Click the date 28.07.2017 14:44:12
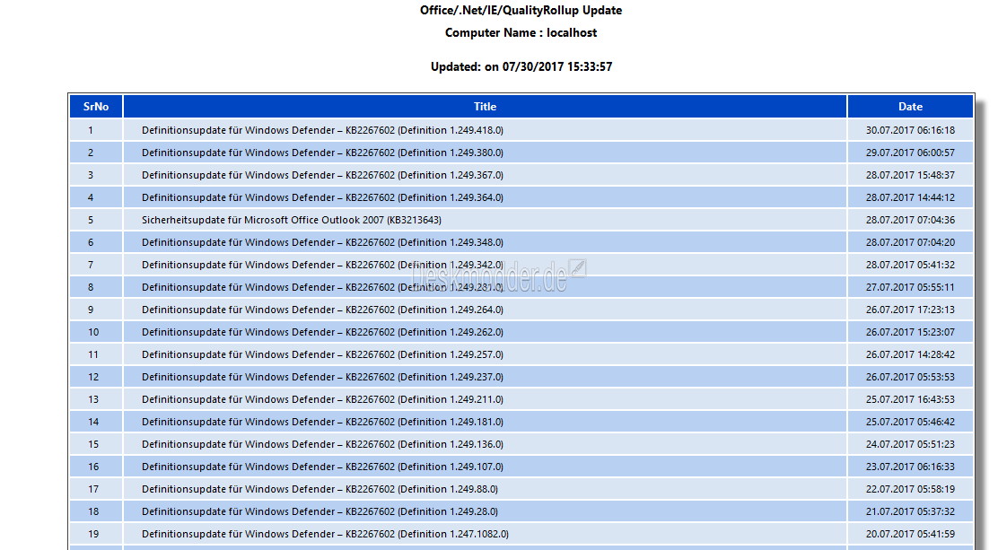Viewport: 998px width, 550px height. click(x=910, y=197)
